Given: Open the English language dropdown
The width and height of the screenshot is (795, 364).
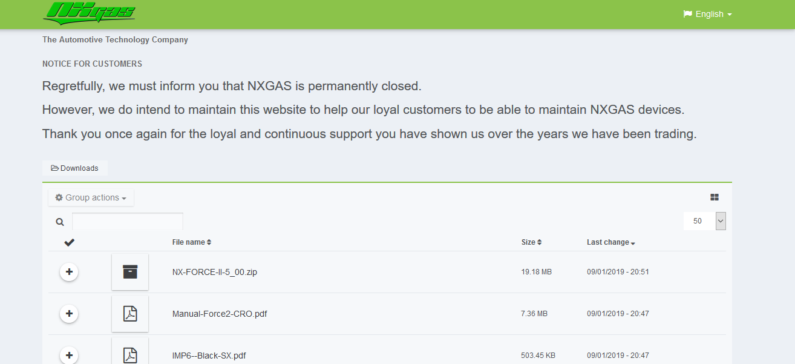Looking at the screenshot, I should coord(708,14).
